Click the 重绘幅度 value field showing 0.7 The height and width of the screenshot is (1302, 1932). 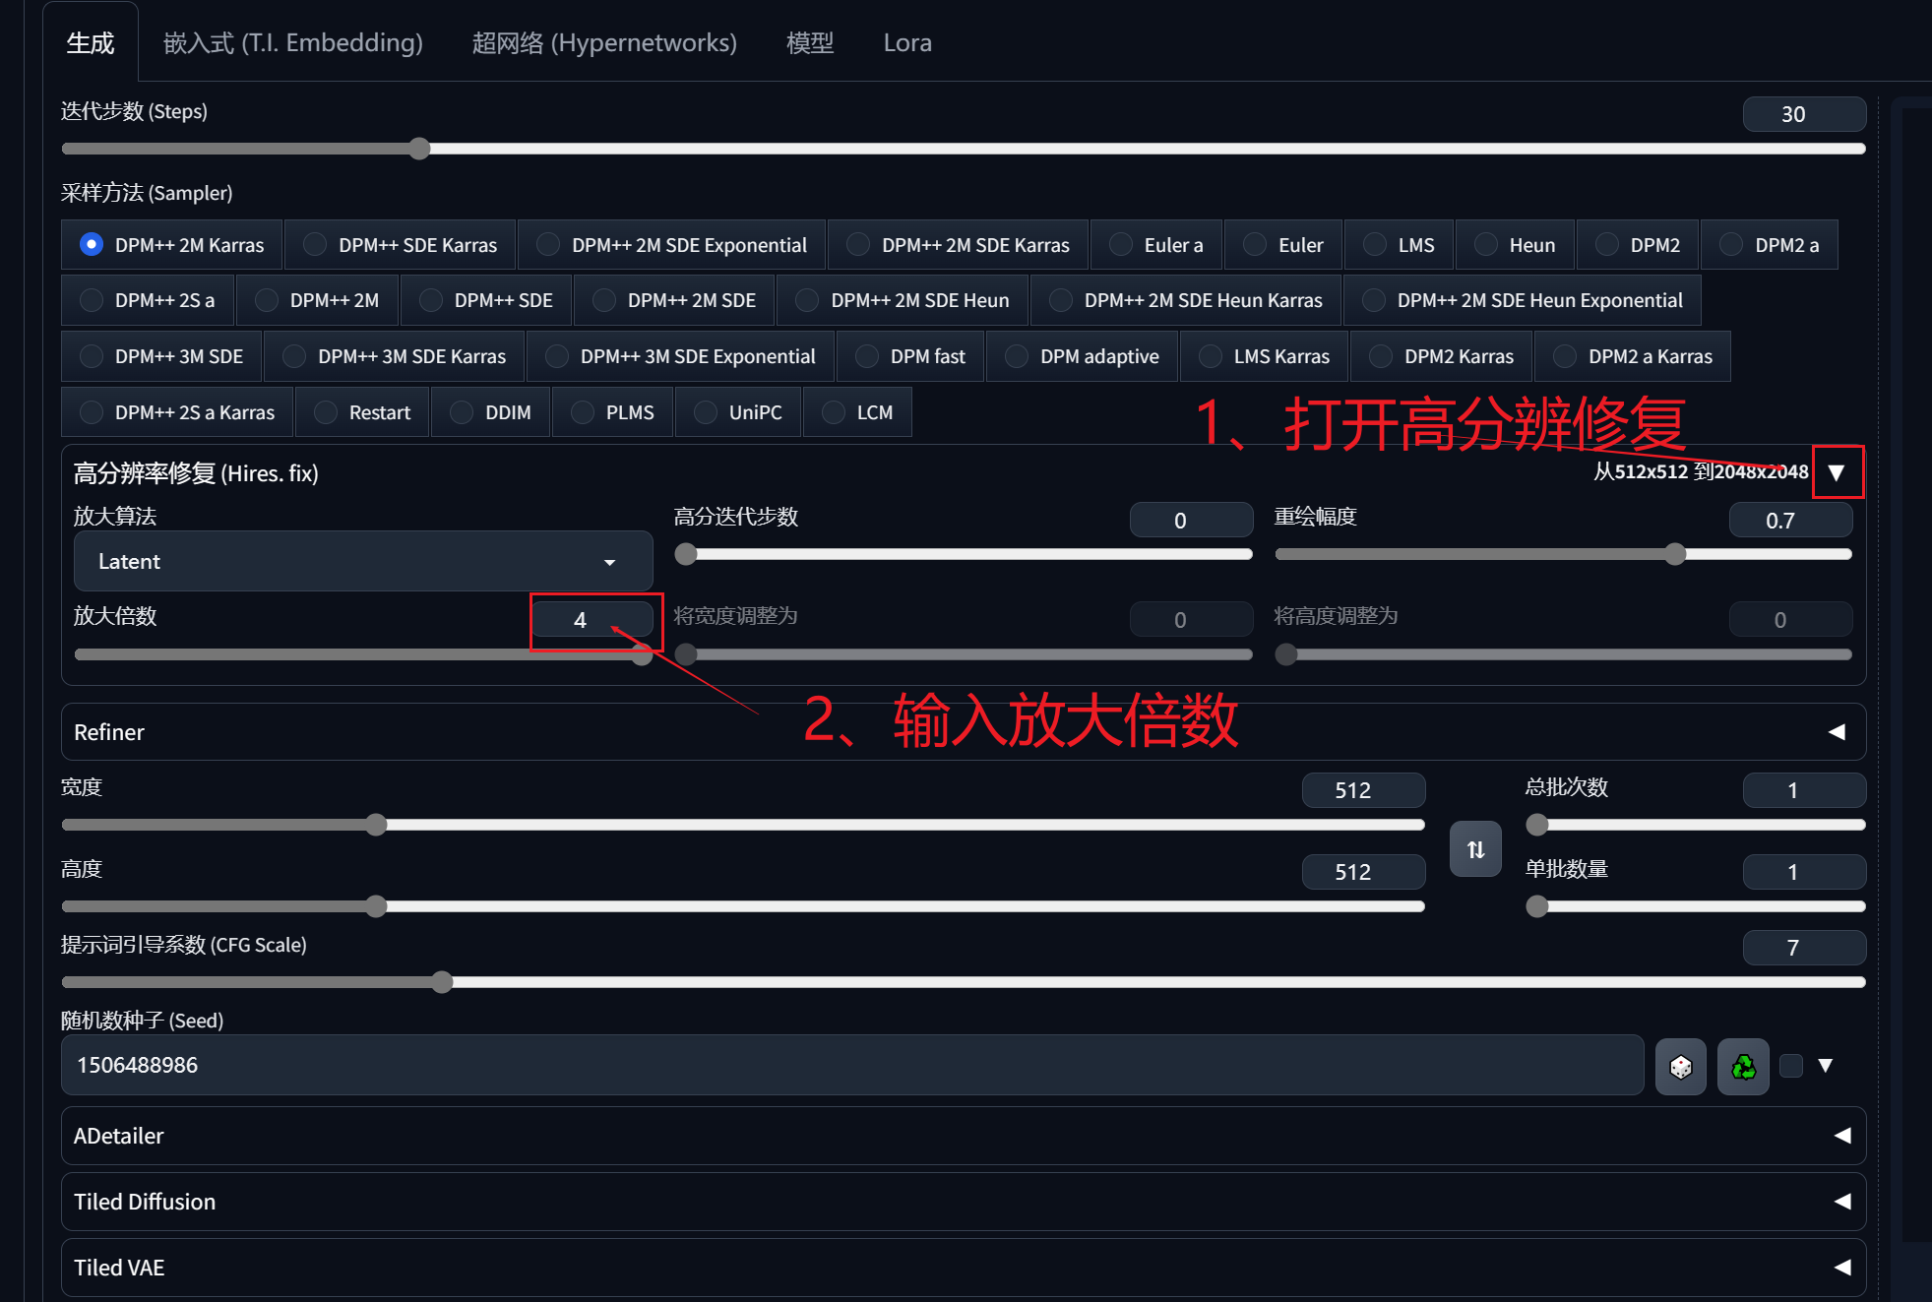(x=1790, y=521)
